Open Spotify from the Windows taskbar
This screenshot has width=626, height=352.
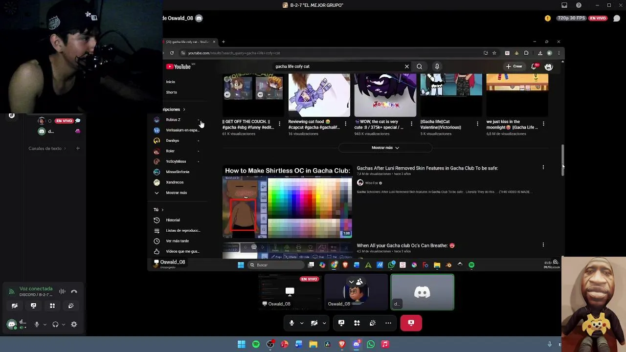(x=256, y=344)
